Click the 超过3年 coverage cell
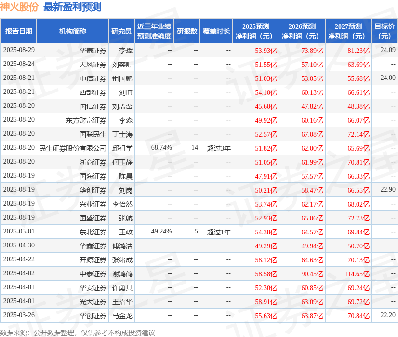Image resolution: width=398 pixels, height=337 pixels. pos(219,148)
